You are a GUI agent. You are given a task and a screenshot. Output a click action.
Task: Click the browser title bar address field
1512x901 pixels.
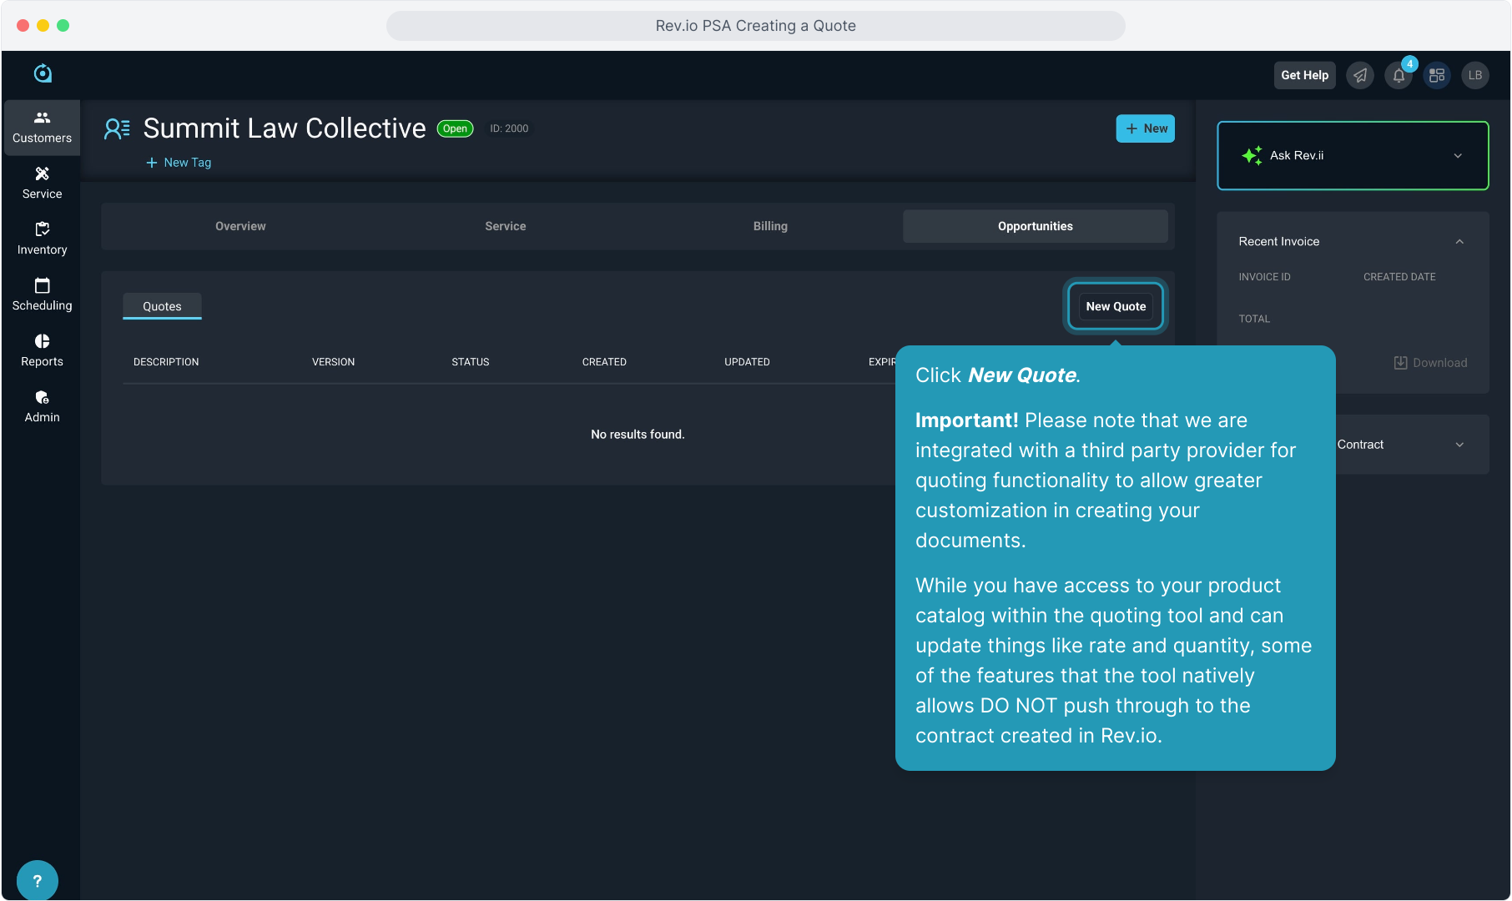coord(756,26)
